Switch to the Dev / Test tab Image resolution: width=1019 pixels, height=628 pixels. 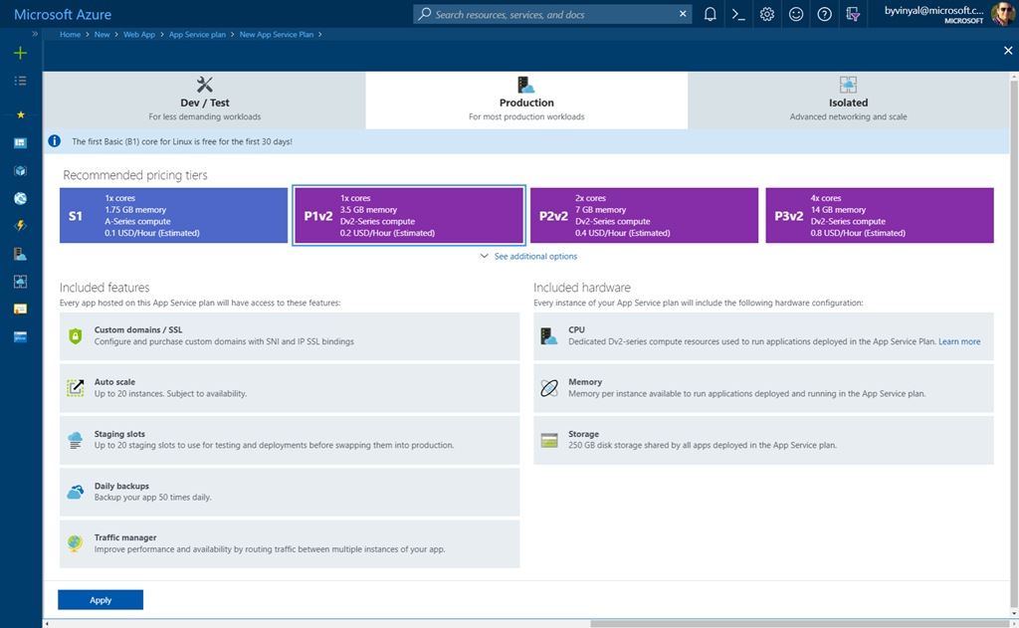(204, 101)
